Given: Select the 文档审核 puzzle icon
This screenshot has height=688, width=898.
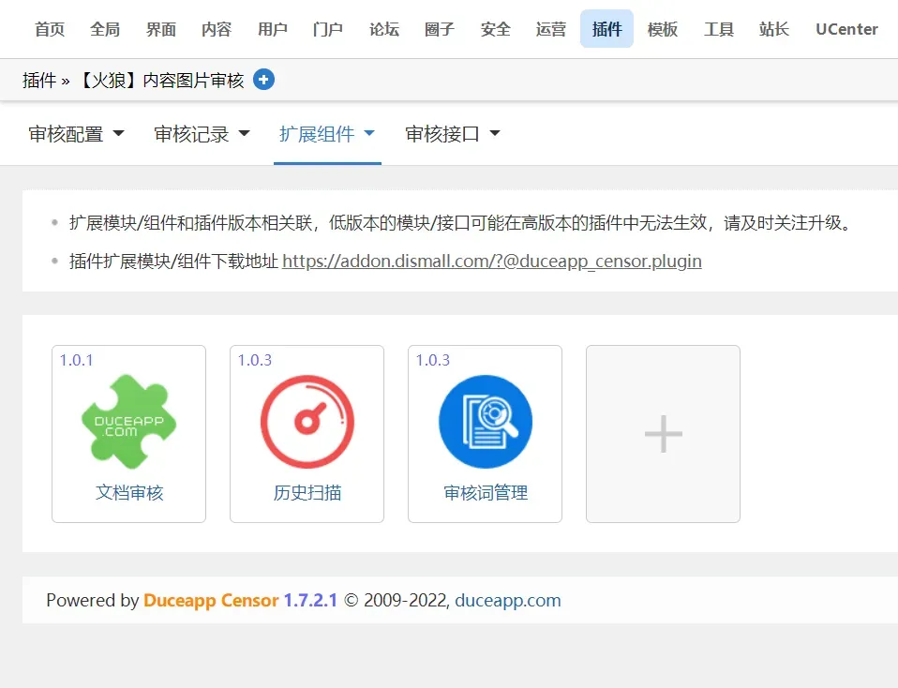Looking at the screenshot, I should coord(128,422).
